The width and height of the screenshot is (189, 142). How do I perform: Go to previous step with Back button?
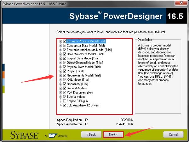(91, 134)
